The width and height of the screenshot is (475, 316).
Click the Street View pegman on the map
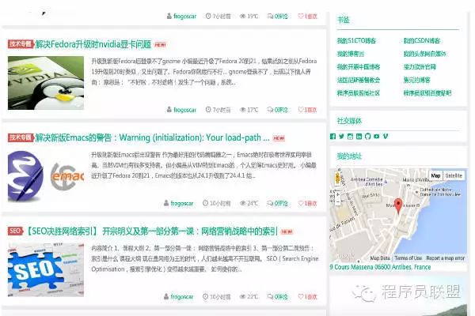click(337, 178)
